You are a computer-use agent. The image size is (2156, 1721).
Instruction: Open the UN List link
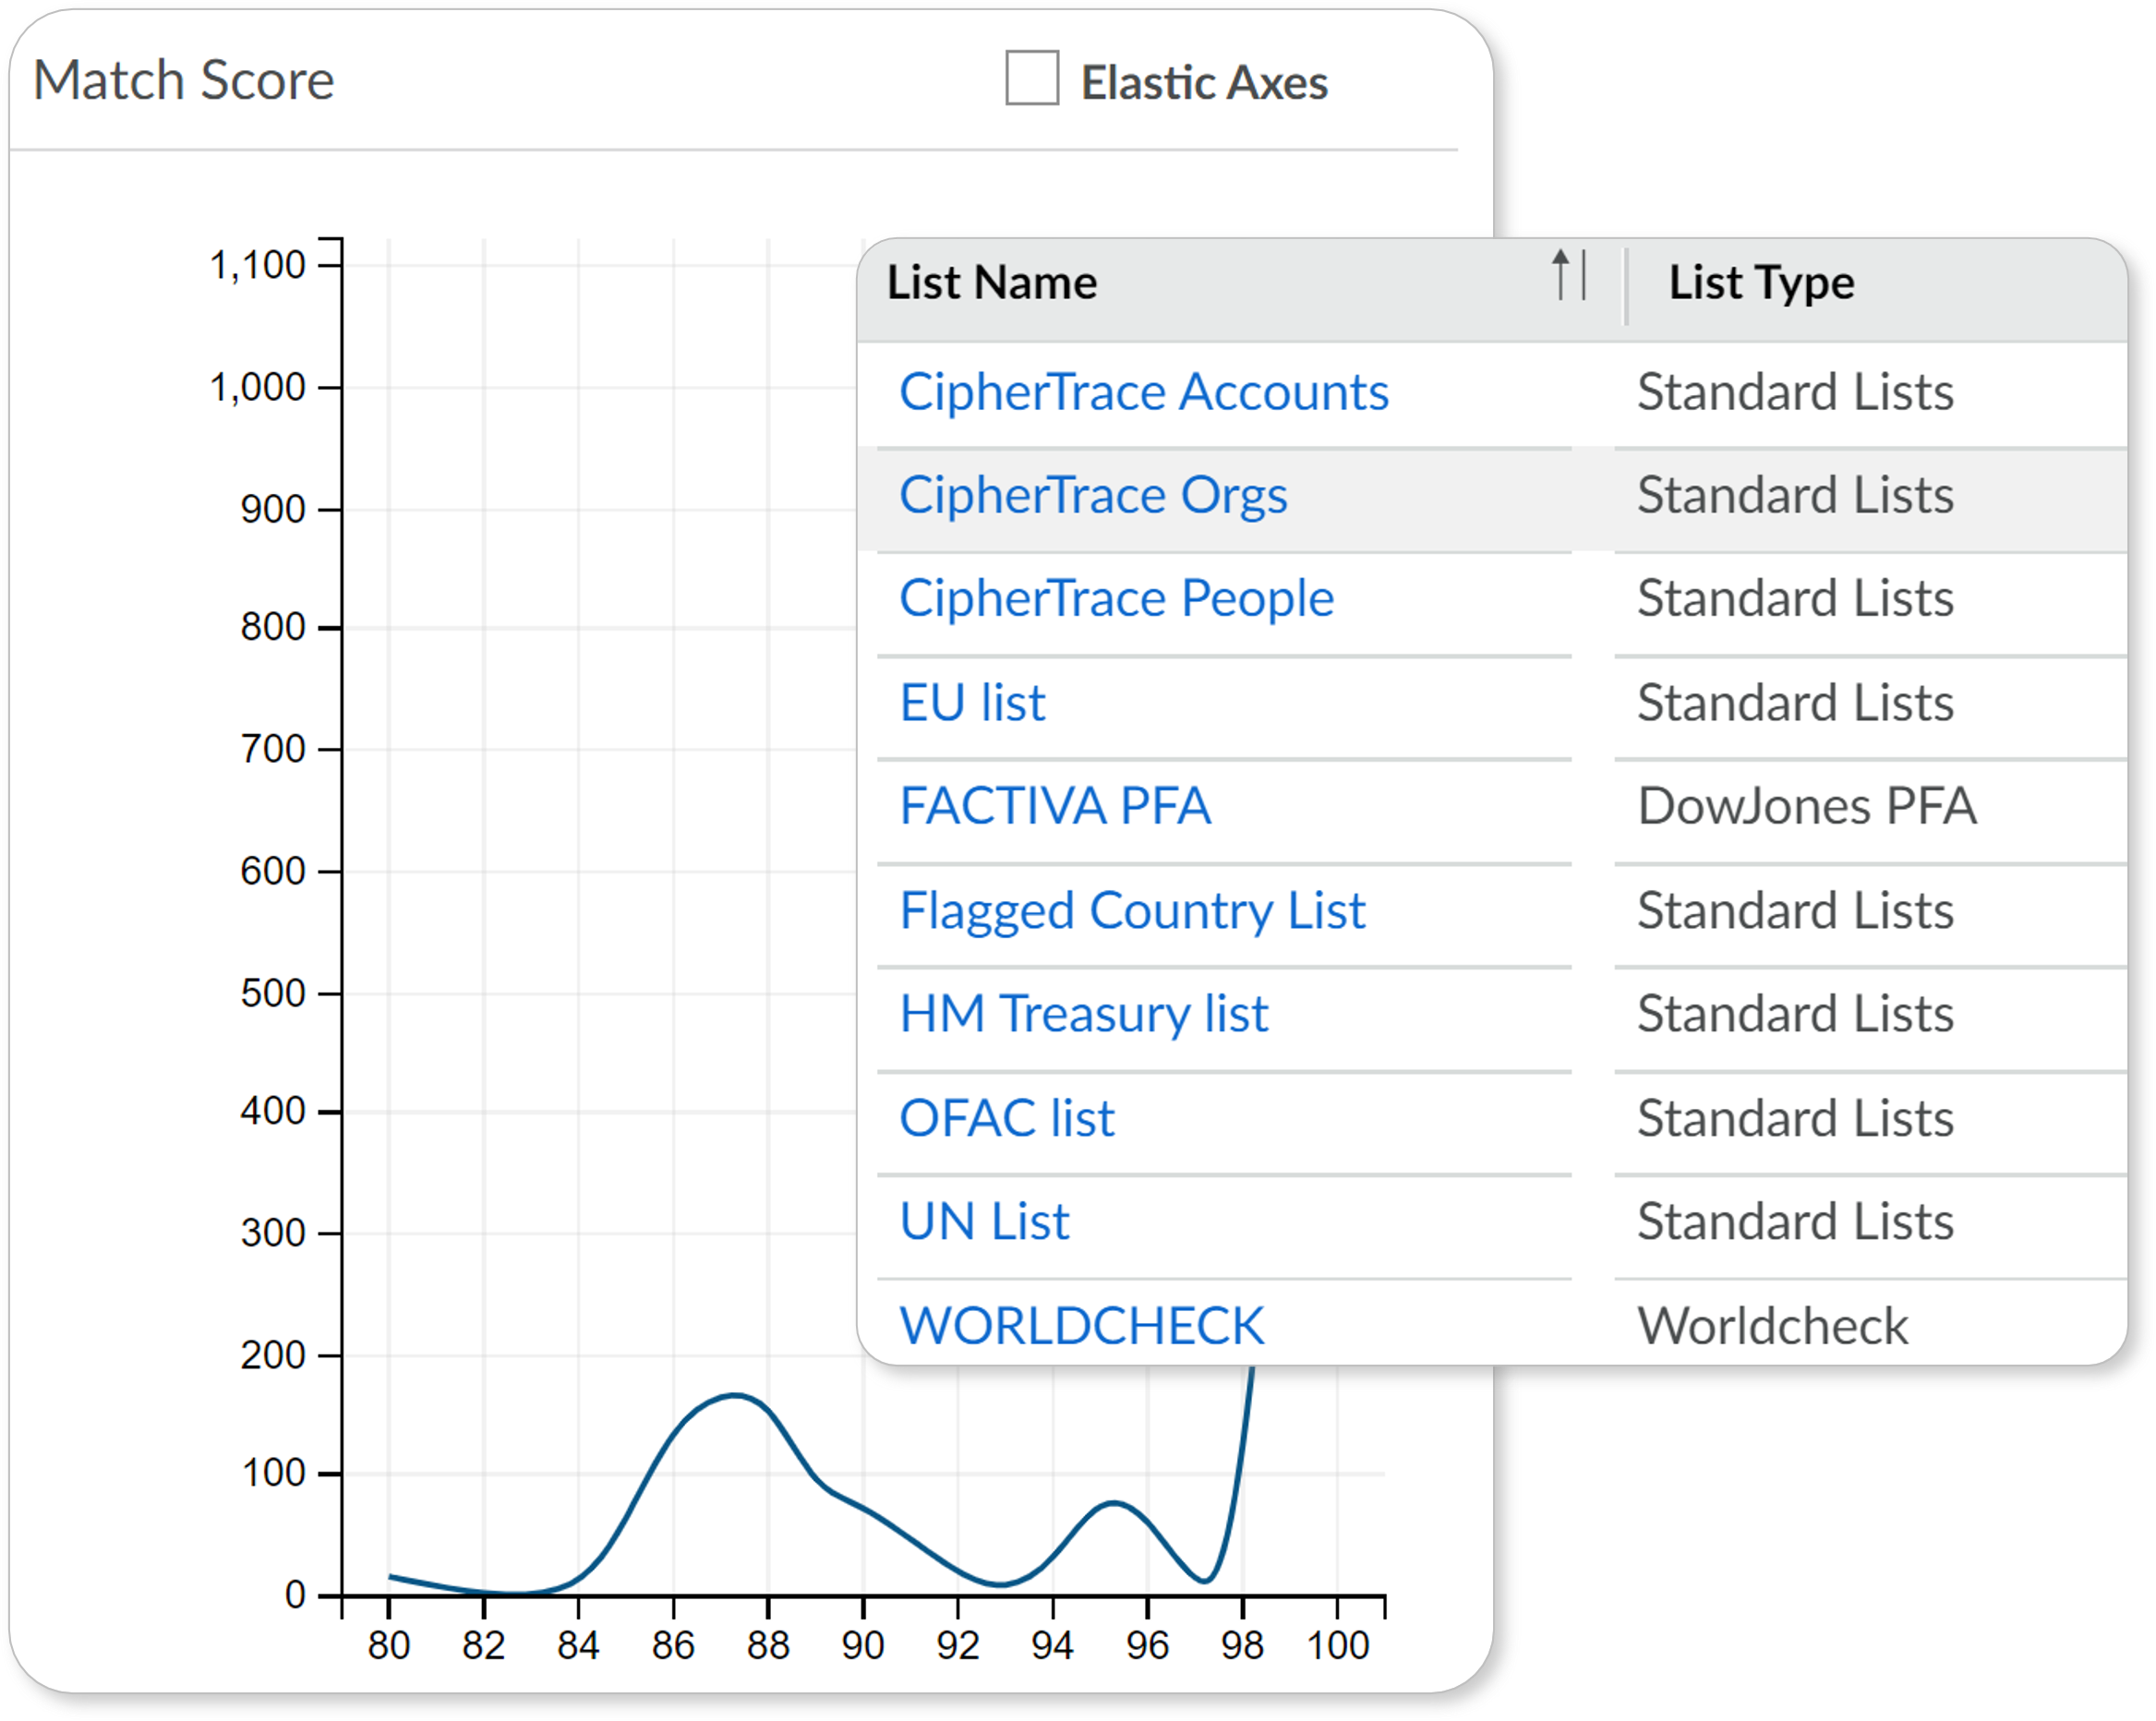pyautogui.click(x=984, y=1222)
